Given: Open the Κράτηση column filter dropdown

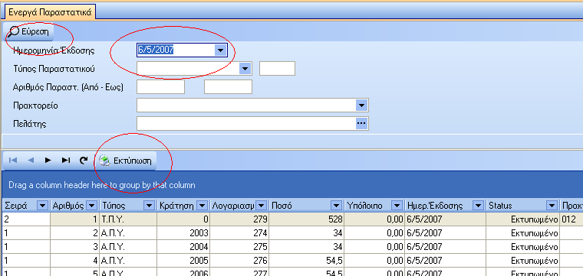Looking at the screenshot, I should pos(203,206).
